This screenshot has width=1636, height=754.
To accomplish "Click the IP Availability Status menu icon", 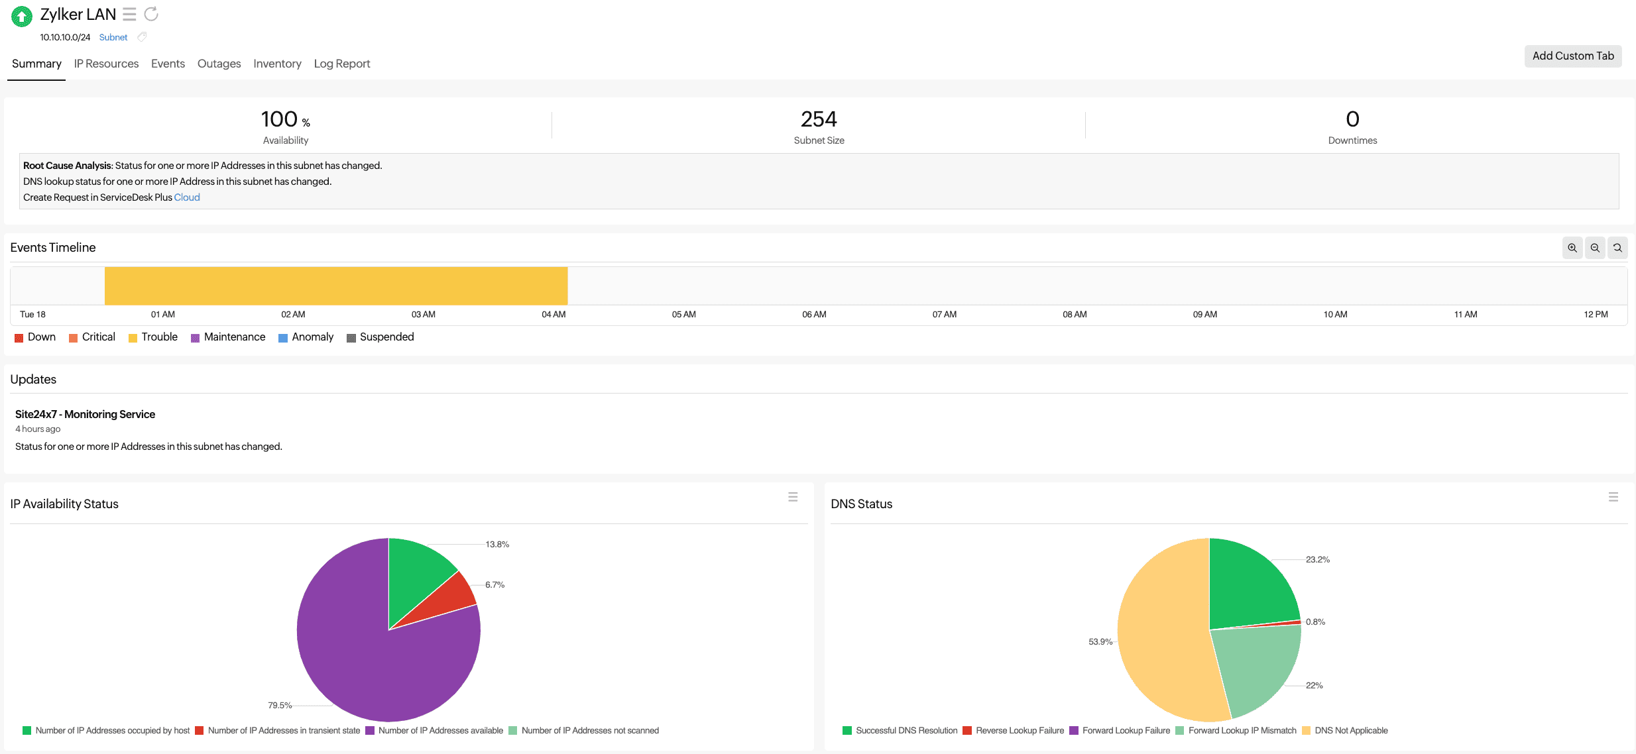I will [794, 496].
